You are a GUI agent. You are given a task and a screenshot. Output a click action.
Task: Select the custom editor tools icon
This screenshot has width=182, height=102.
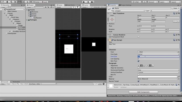pyautogui.click(x=28, y=2)
